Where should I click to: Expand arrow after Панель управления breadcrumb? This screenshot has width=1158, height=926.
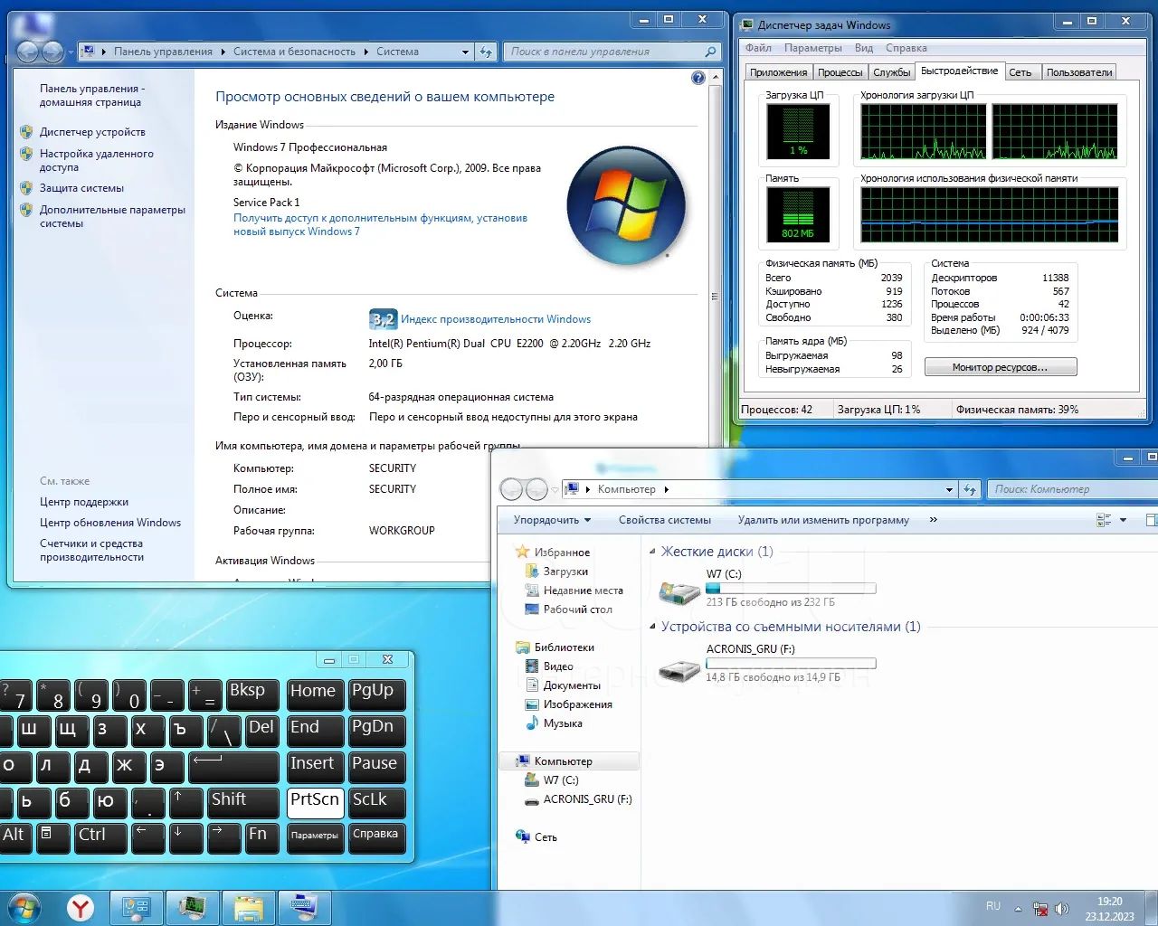[x=223, y=52]
